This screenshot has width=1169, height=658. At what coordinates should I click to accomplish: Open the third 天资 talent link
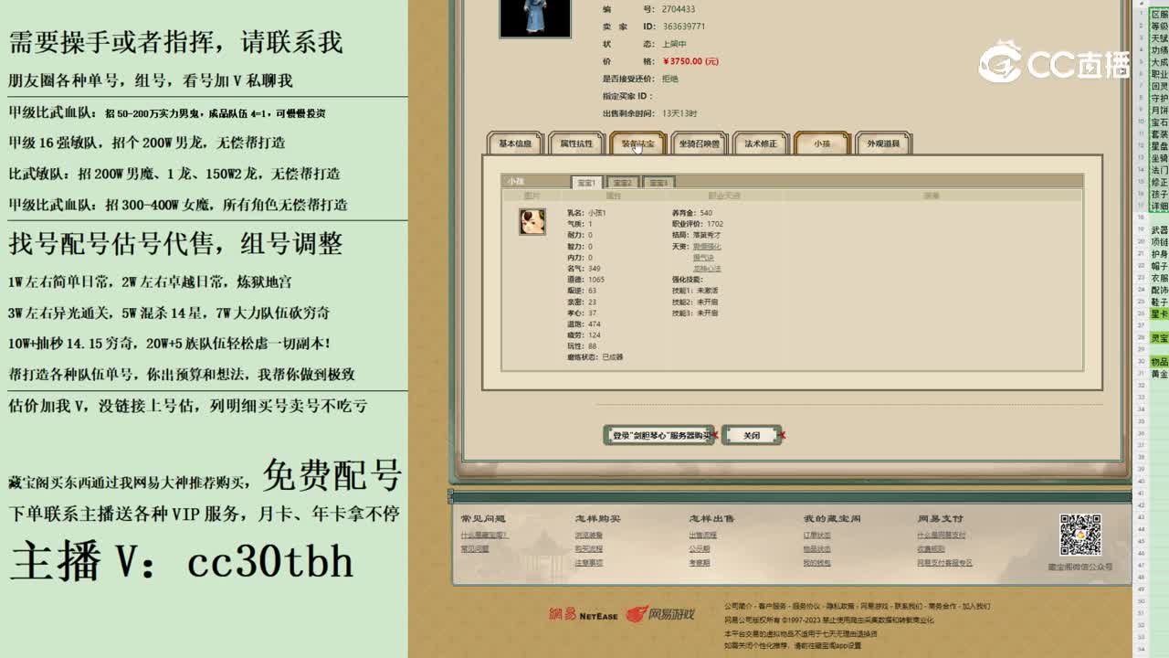point(707,269)
